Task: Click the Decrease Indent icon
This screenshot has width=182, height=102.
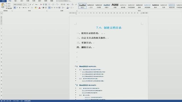Action: pos(62,5)
